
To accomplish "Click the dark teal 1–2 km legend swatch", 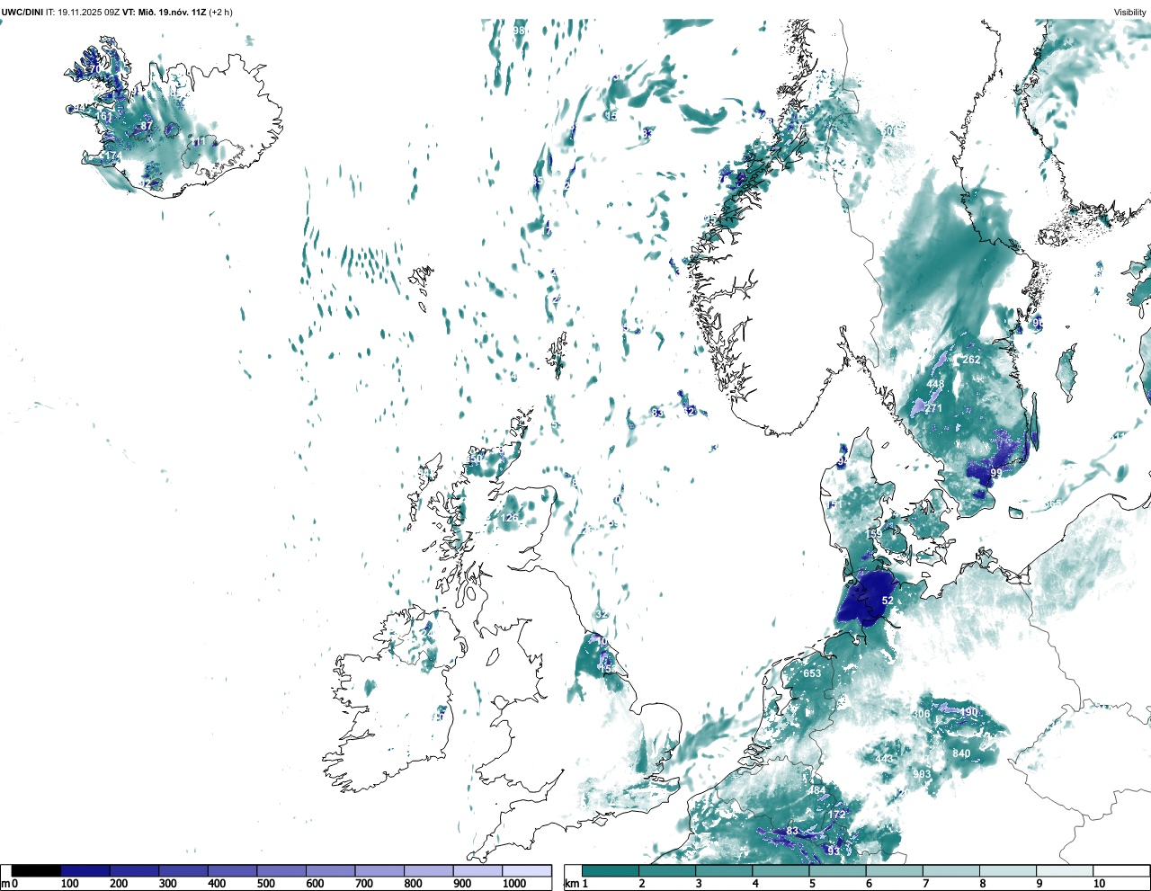I will click(x=611, y=870).
